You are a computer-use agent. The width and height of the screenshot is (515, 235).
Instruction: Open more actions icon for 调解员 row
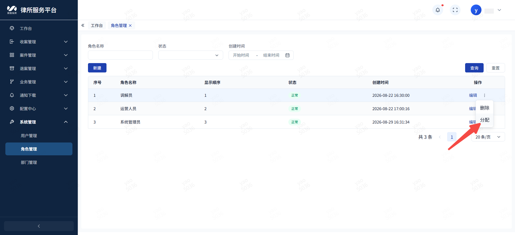pos(484,95)
